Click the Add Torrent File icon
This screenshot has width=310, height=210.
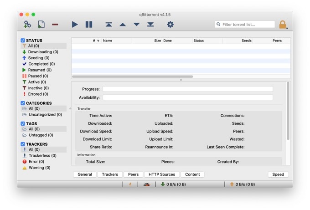point(41,25)
